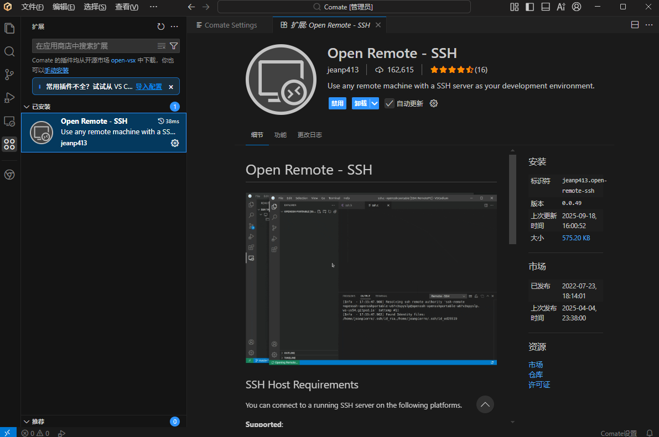The width and height of the screenshot is (659, 437).
Task: Collapse the 已安装 section
Action: pos(26,107)
